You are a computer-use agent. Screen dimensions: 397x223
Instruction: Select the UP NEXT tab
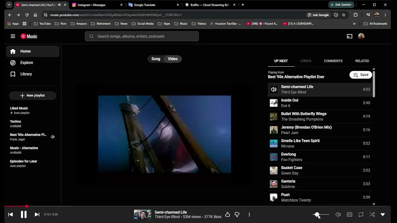281,61
